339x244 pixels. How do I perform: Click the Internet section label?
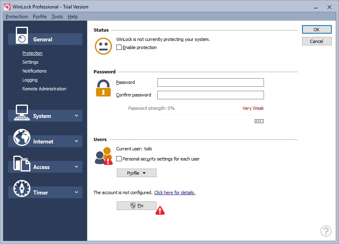pyautogui.click(x=43, y=141)
